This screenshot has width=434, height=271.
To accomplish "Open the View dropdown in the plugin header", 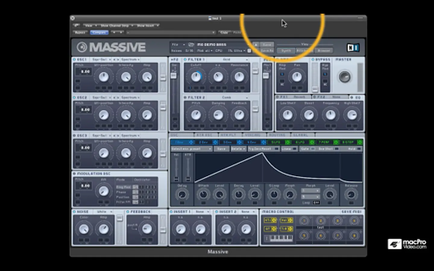I will coord(91,26).
